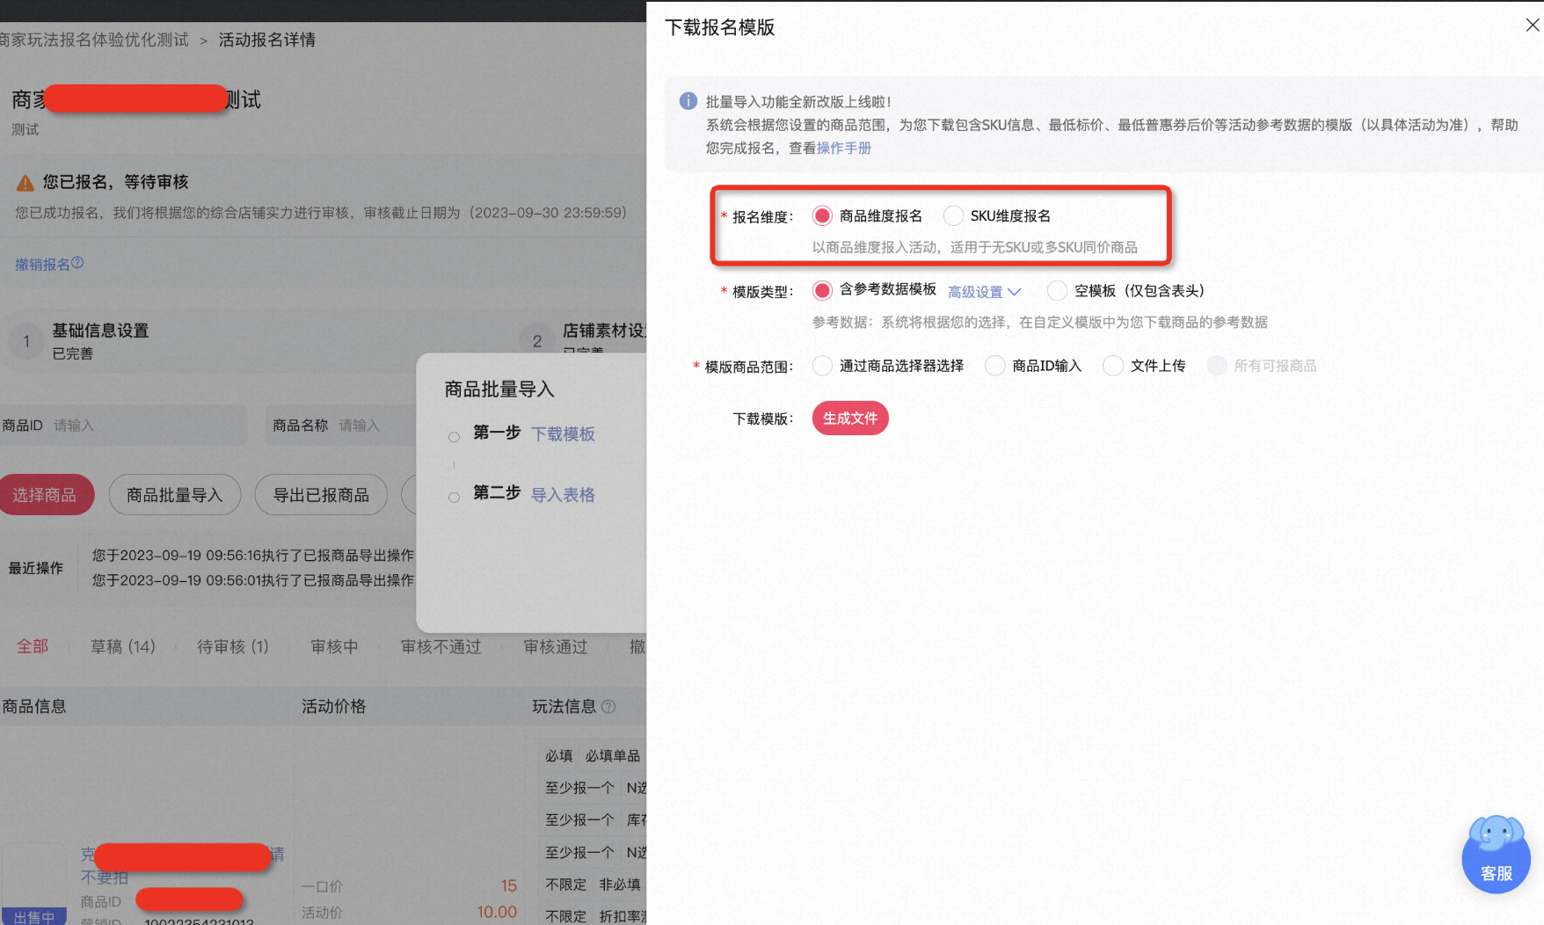The height and width of the screenshot is (925, 1544).
Task: Open the 操作手册 link
Action: [844, 148]
